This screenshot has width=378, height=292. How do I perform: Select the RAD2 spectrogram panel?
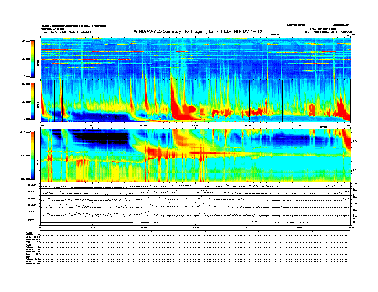(195, 58)
